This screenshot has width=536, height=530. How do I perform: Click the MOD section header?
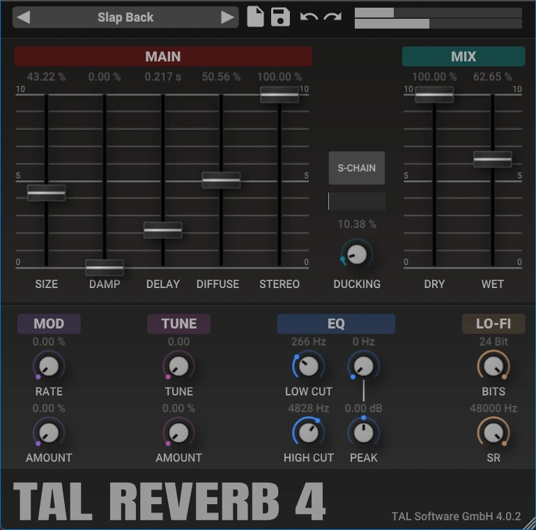[x=49, y=324]
